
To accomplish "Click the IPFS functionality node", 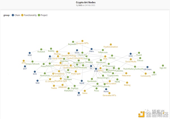I will point(24,60).
